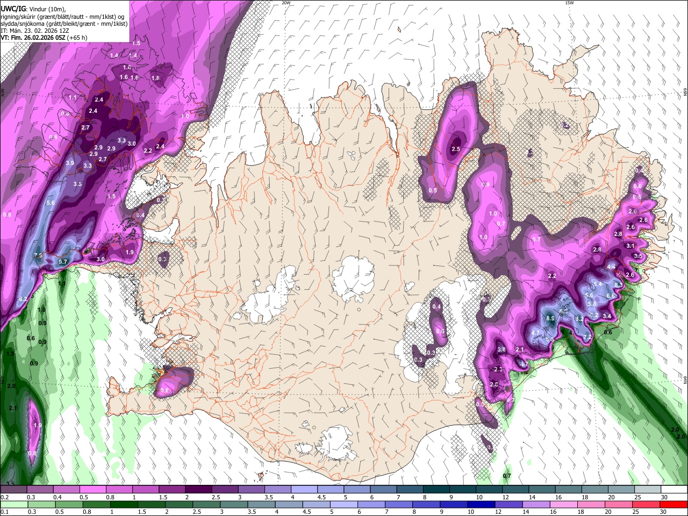Click the '0.8' label in the lower legend

pos(87,512)
